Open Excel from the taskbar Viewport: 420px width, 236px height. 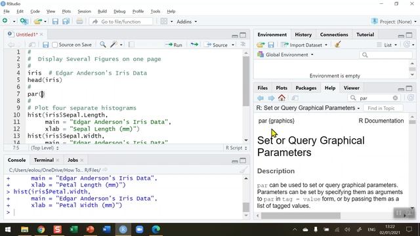[73, 229]
